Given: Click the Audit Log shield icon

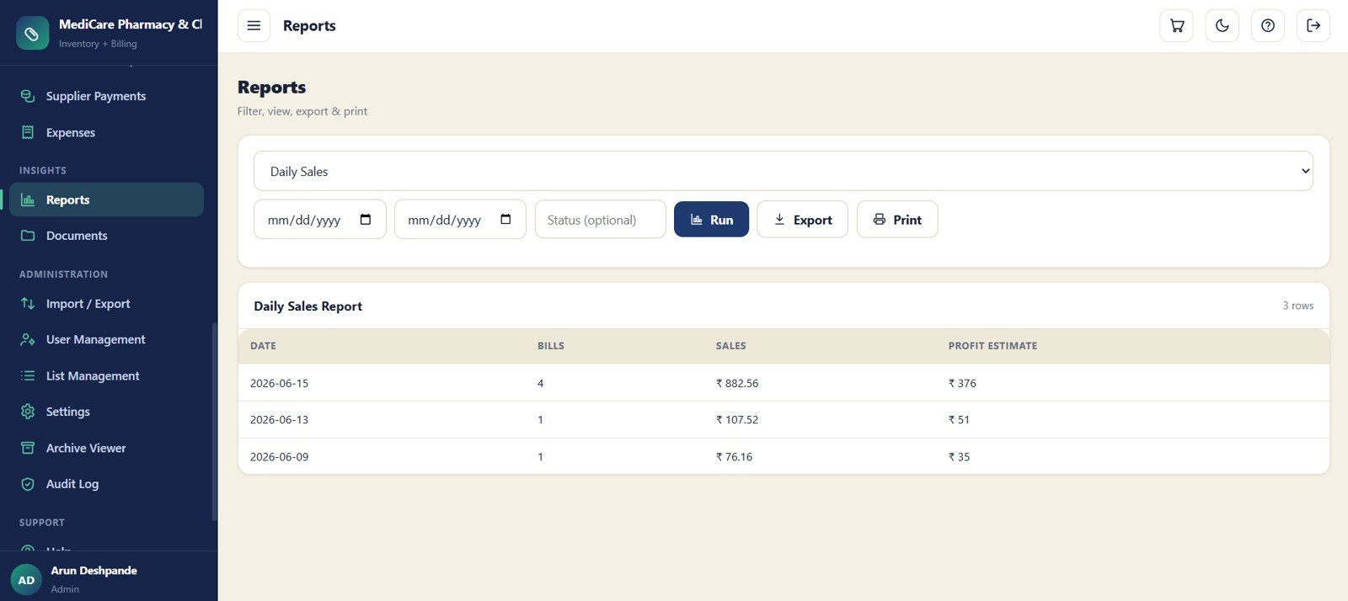Looking at the screenshot, I should coord(28,484).
